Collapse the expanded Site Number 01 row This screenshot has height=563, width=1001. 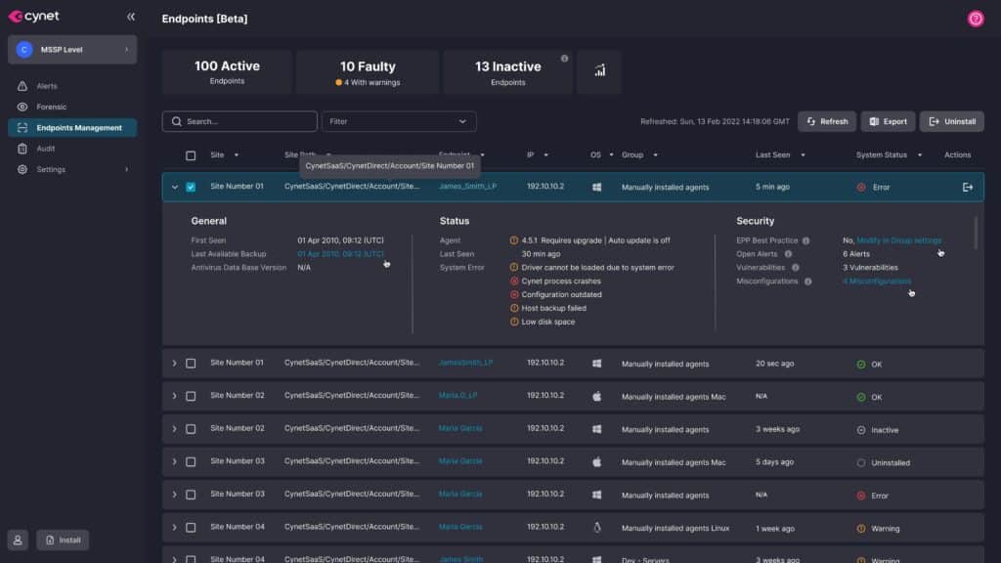tap(175, 187)
